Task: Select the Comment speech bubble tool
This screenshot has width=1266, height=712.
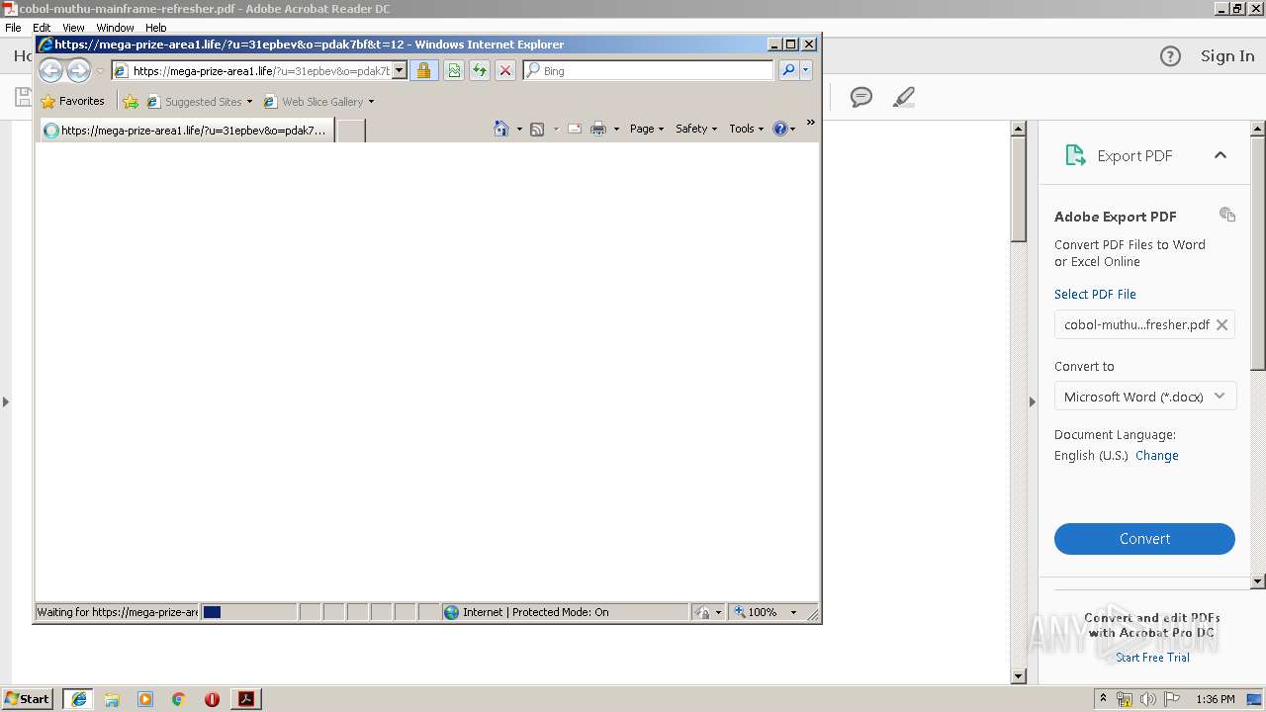Action: [861, 97]
